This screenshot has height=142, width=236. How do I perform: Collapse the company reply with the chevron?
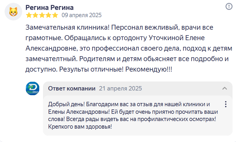224,88
